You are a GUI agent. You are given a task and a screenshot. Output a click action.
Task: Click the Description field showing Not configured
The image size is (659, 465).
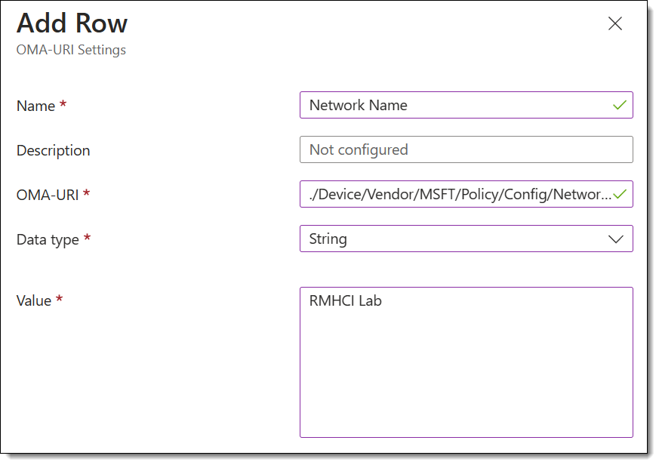(x=466, y=149)
